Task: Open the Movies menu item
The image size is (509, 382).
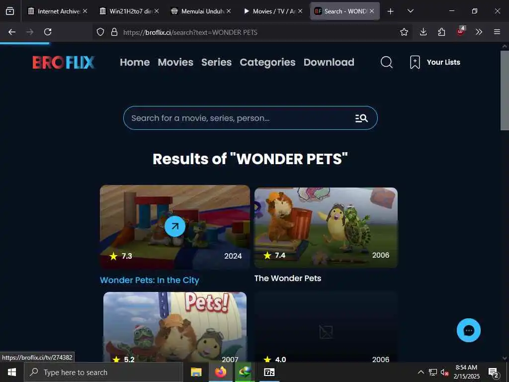Action: (x=175, y=62)
